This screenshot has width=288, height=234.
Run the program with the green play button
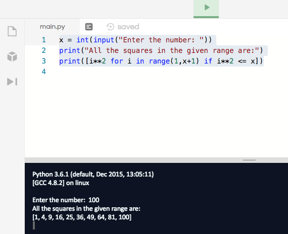[x=206, y=9]
